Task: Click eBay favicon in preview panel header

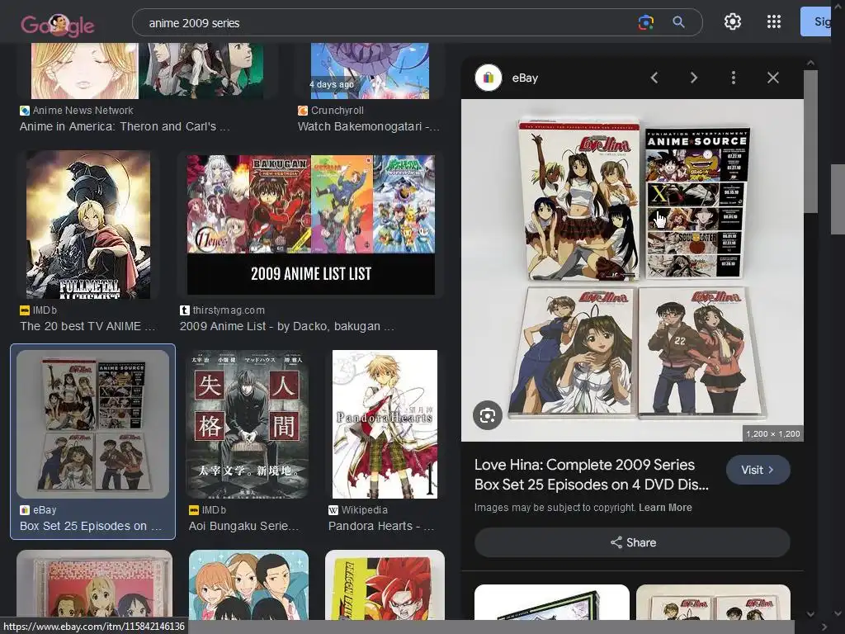Action: [489, 78]
